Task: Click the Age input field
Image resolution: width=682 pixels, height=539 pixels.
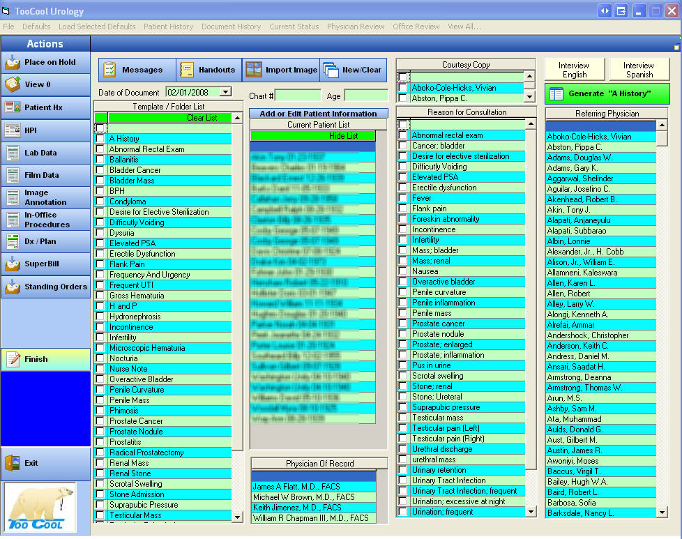Action: [x=366, y=96]
